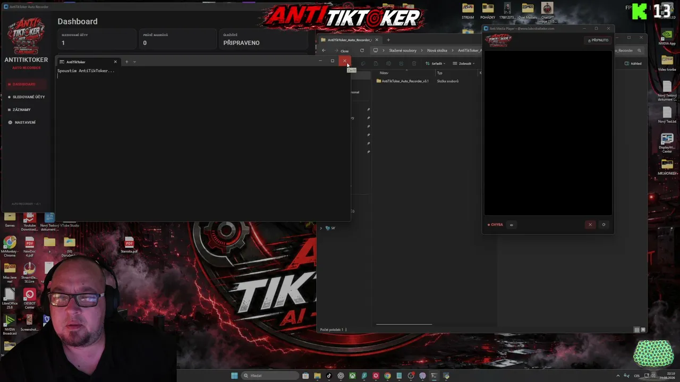Open the MrMonkey - Chrome desktop shortcut

coord(10,246)
